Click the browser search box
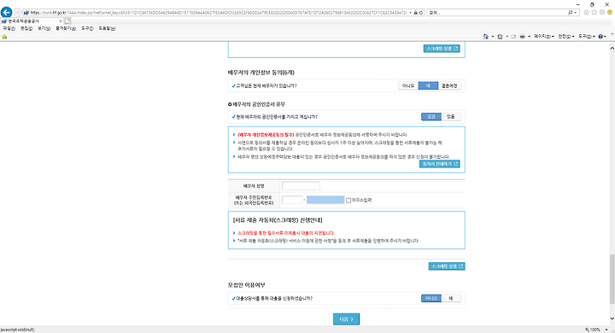 tap(497, 13)
